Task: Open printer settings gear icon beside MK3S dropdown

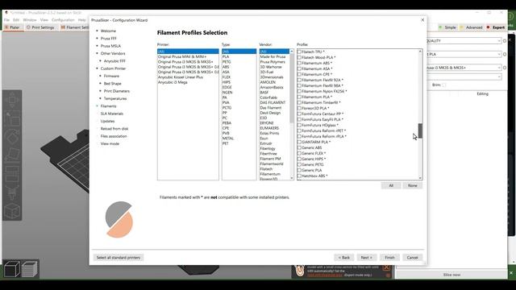Action: 505,68
